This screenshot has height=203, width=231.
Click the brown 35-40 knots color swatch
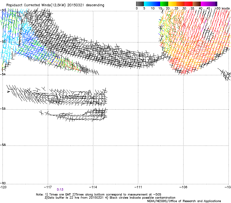click(197, 4)
